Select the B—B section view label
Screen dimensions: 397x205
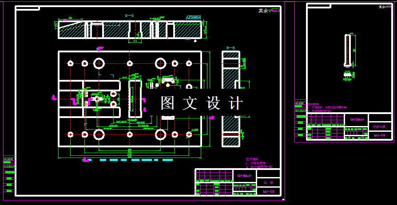(x=230, y=48)
